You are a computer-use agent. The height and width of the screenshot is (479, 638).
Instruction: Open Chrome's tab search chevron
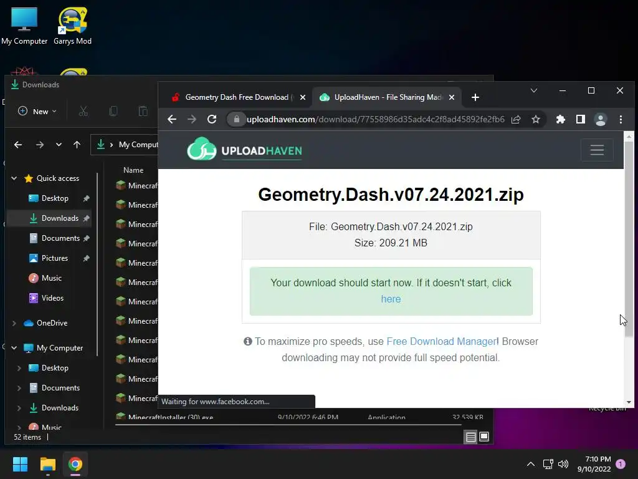click(534, 90)
